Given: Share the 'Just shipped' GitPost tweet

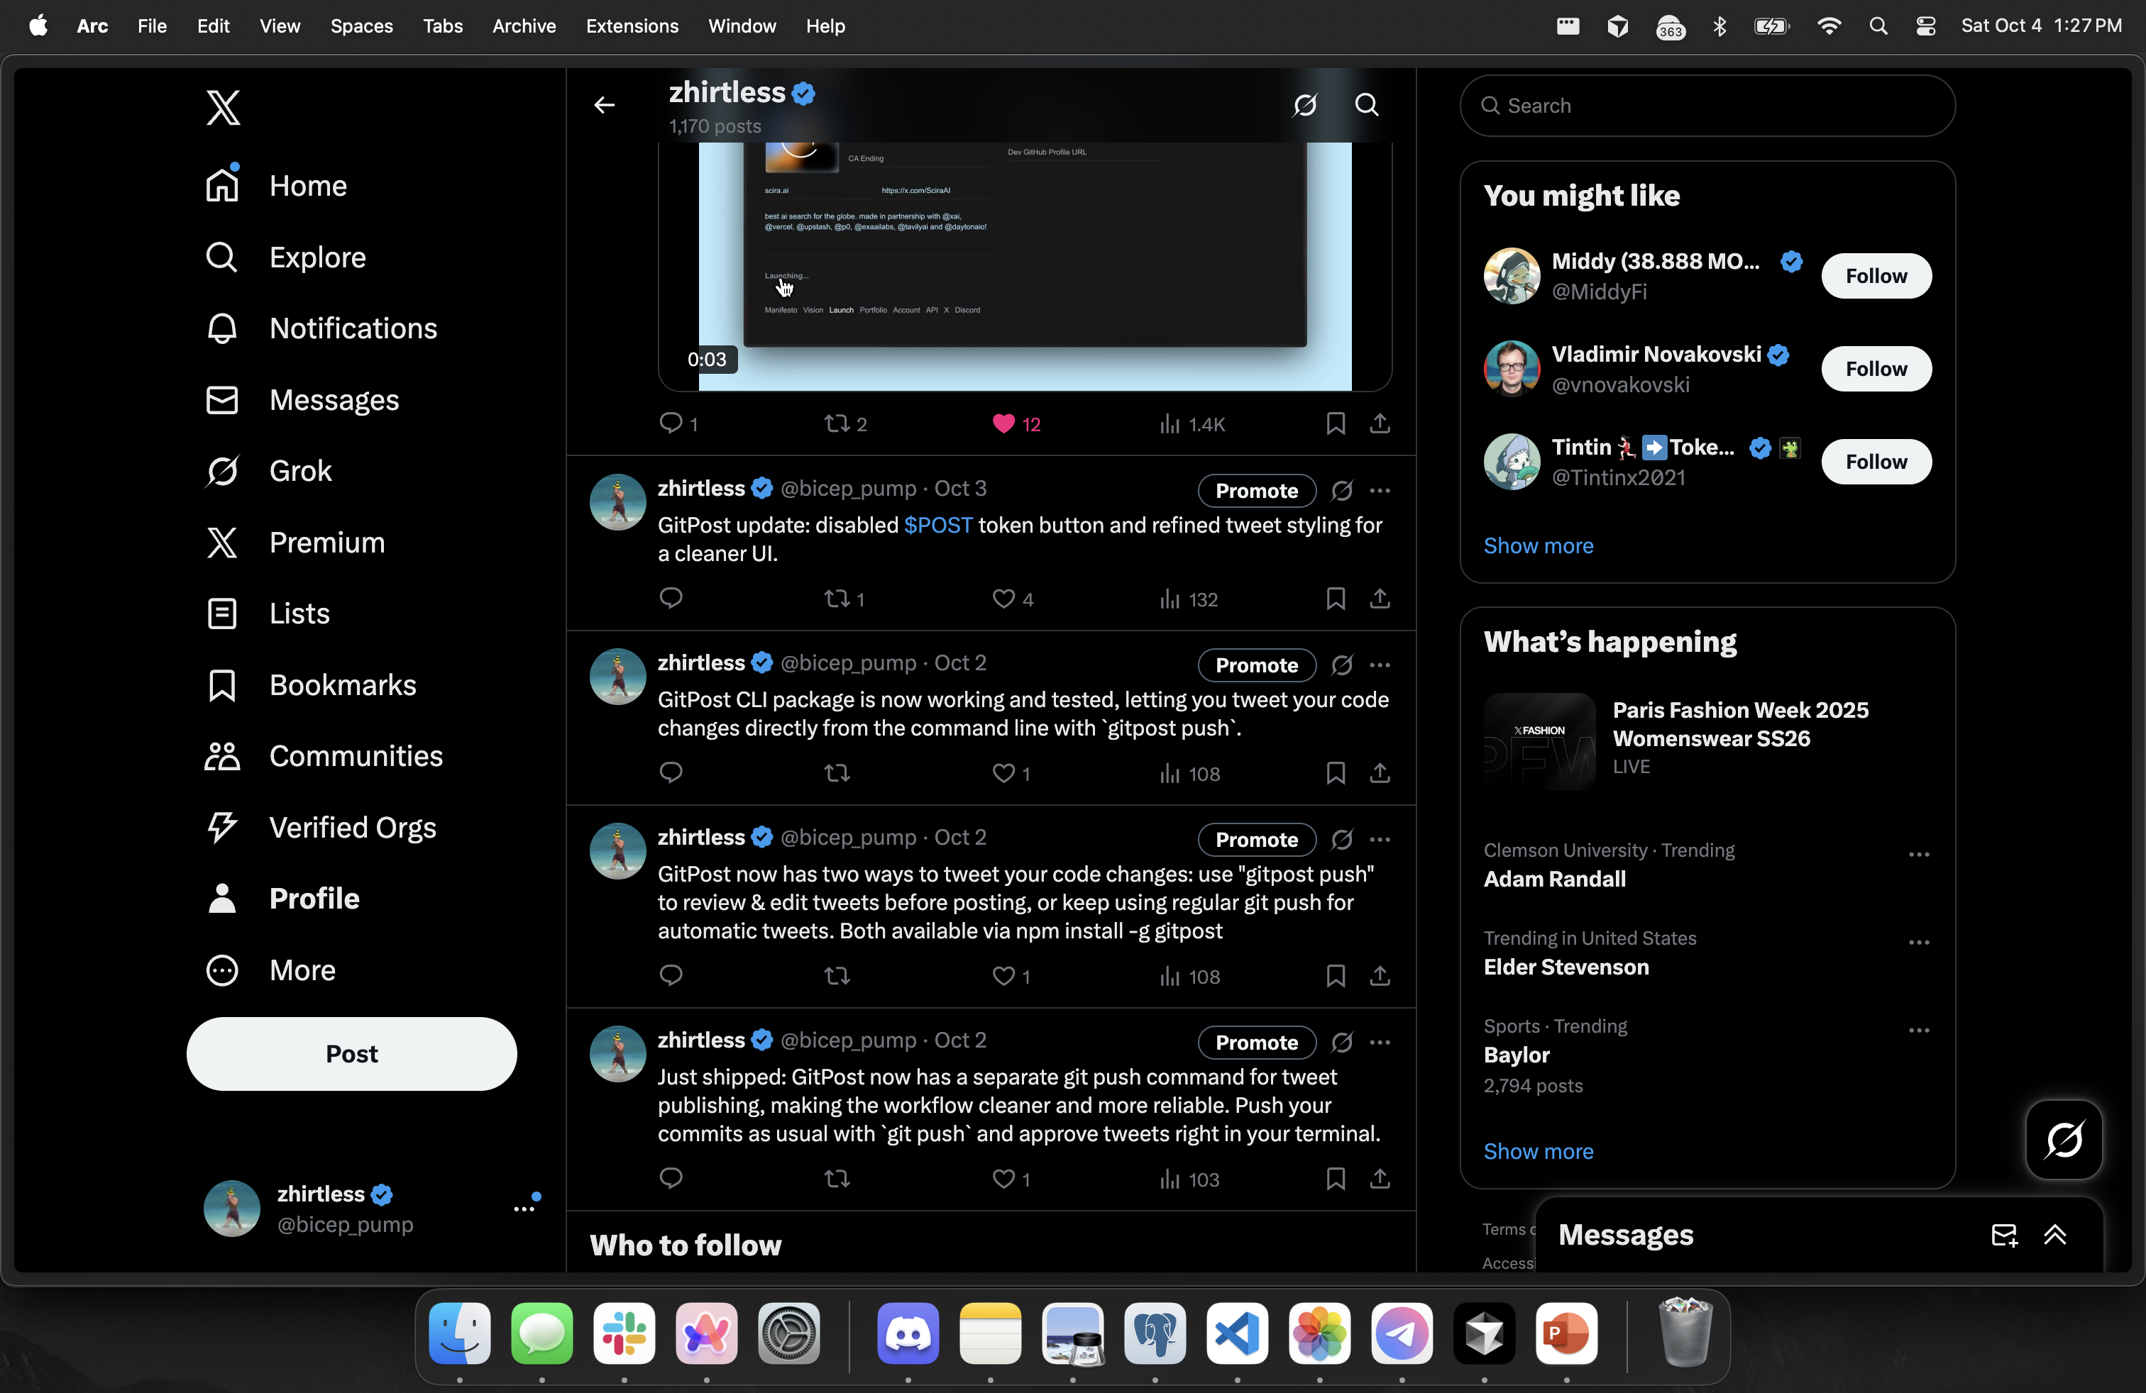Looking at the screenshot, I should [1380, 1179].
